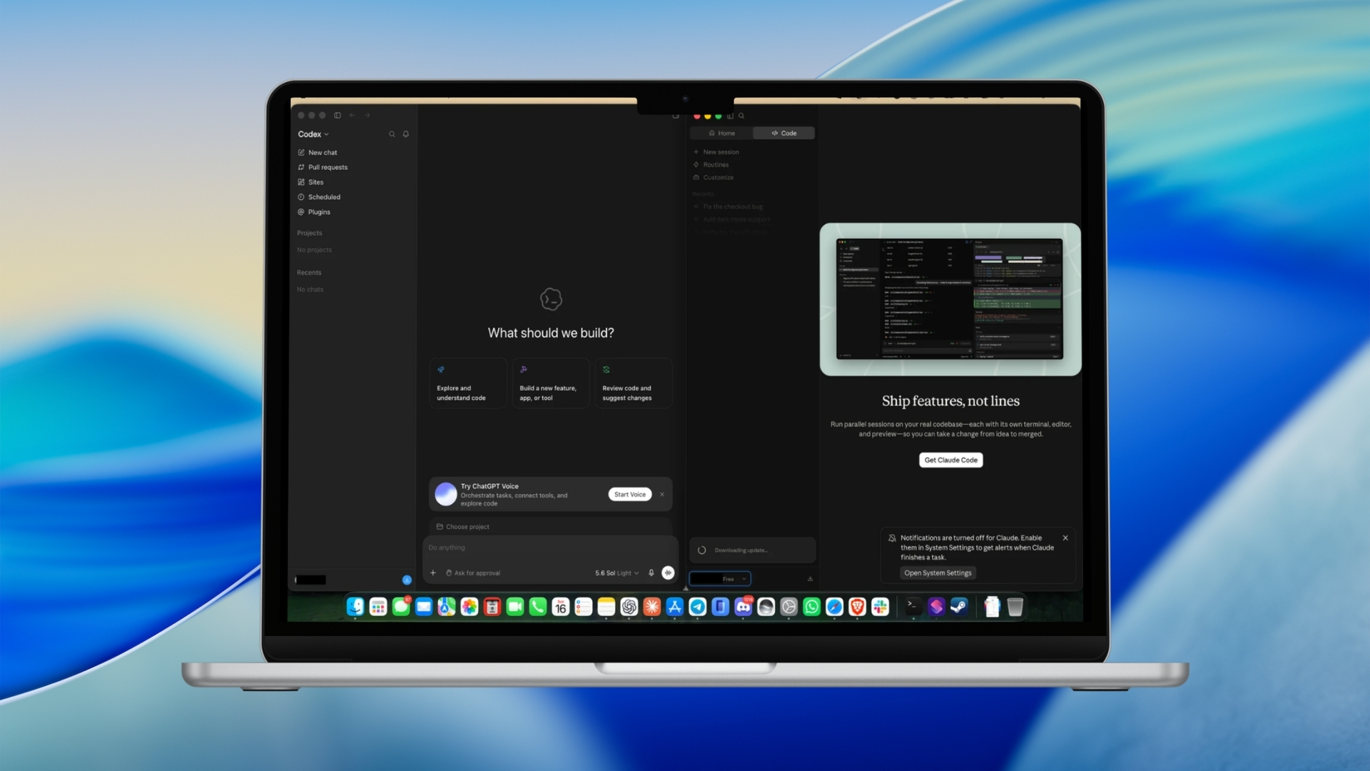Open the Sites section in Codex
The image size is (1370, 771).
(x=310, y=182)
